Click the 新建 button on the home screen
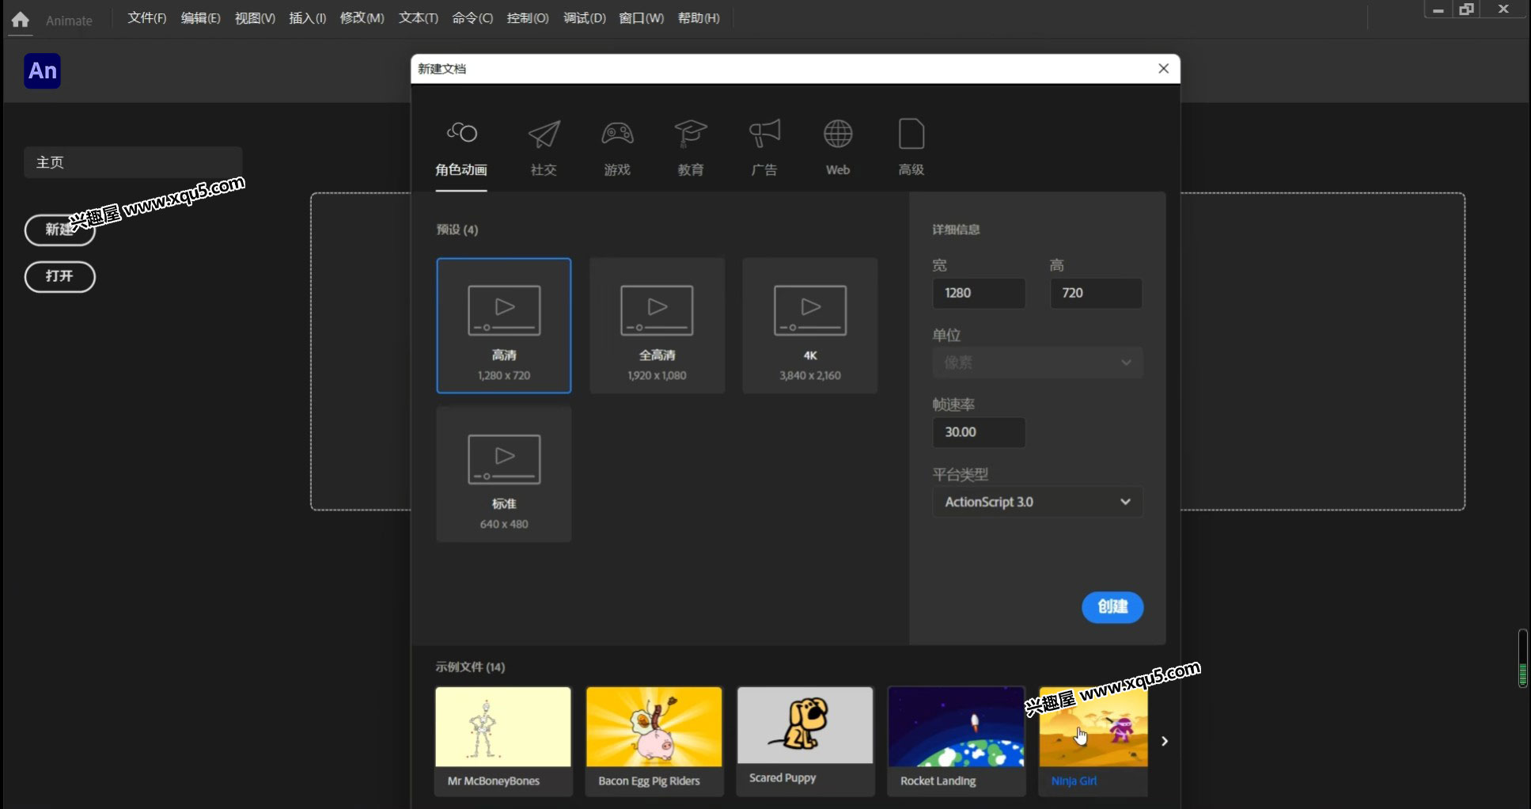This screenshot has width=1531, height=809. 60,230
